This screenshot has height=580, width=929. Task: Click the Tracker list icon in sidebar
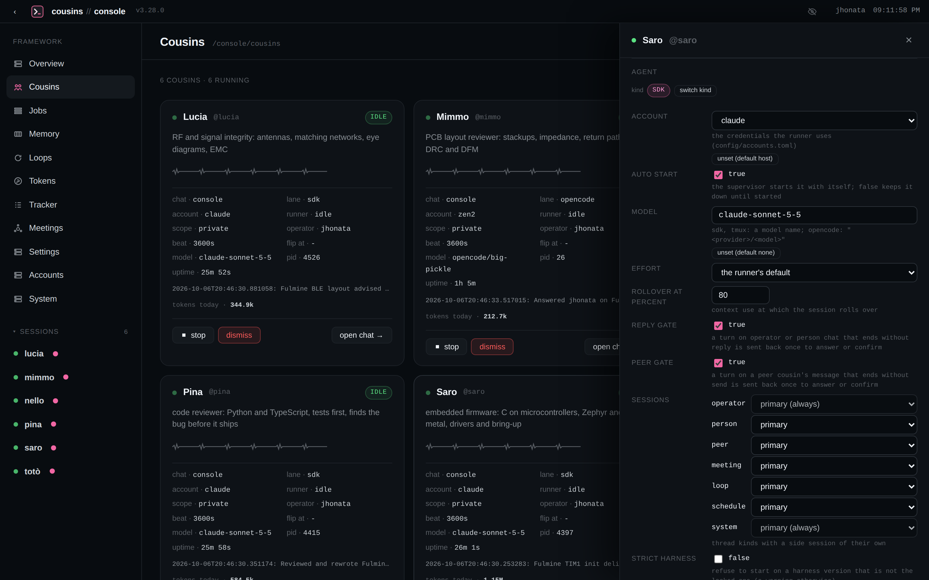[18, 205]
